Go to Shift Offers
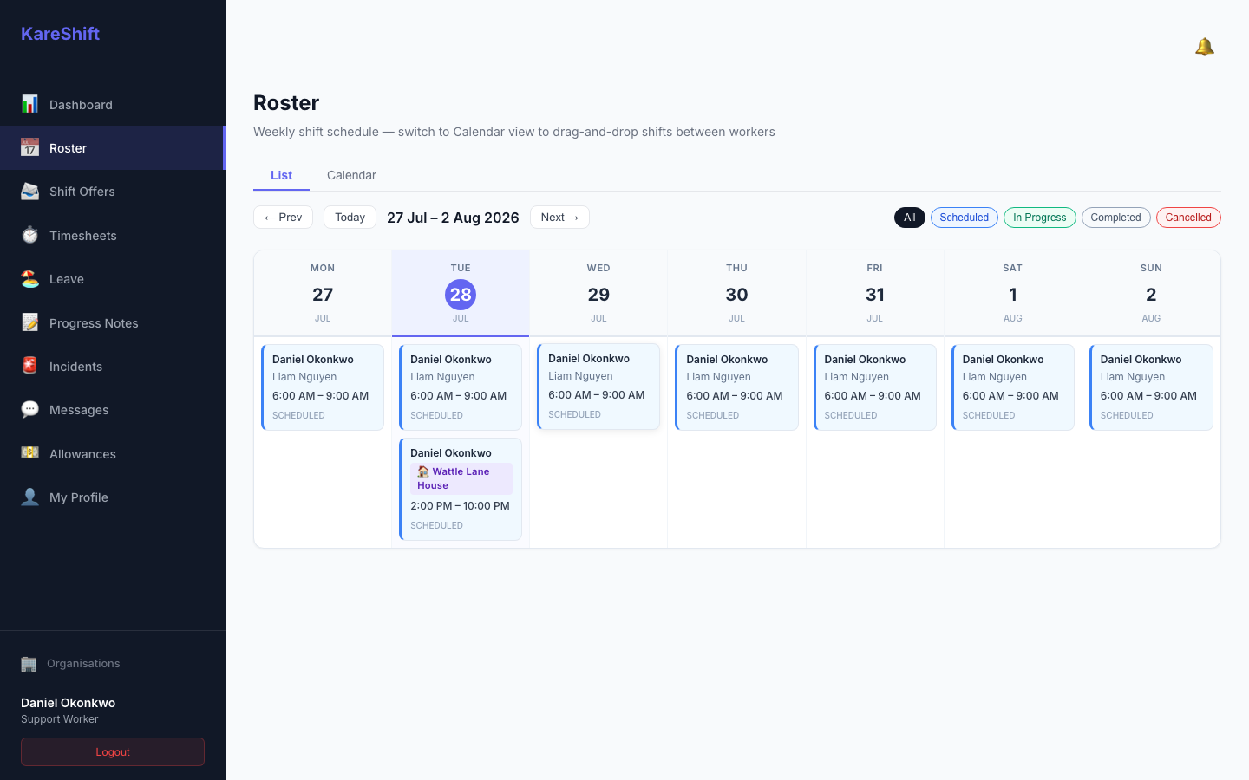Viewport: 1249px width, 780px height. tap(113, 192)
